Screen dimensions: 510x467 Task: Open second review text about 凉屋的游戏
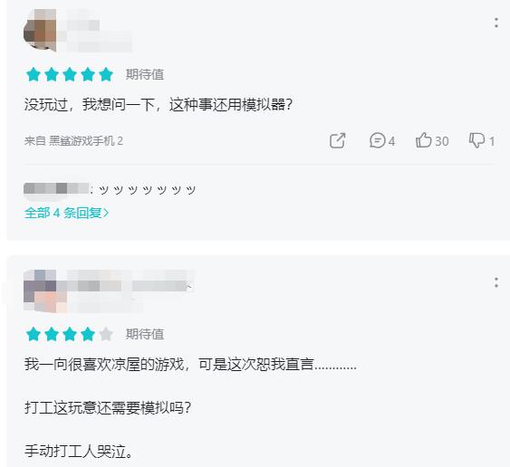(190, 364)
